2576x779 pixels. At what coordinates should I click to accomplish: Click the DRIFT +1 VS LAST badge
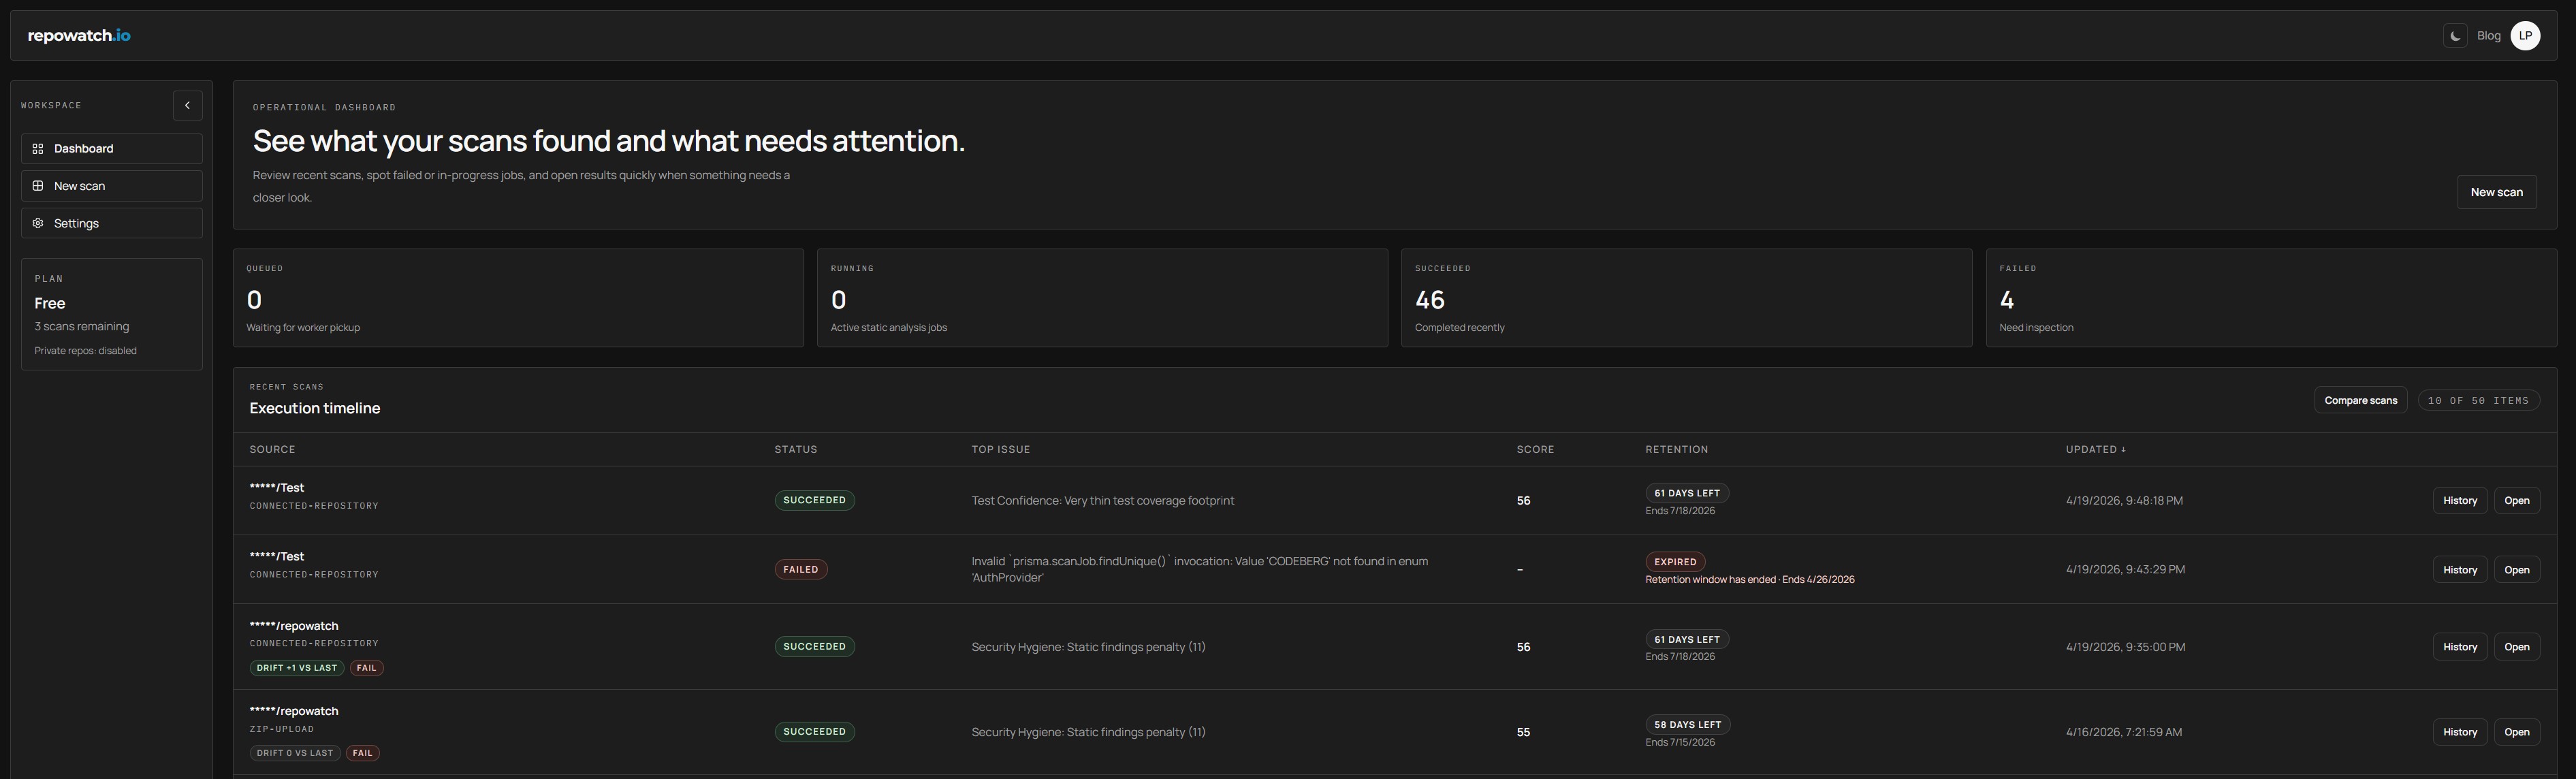pos(296,668)
